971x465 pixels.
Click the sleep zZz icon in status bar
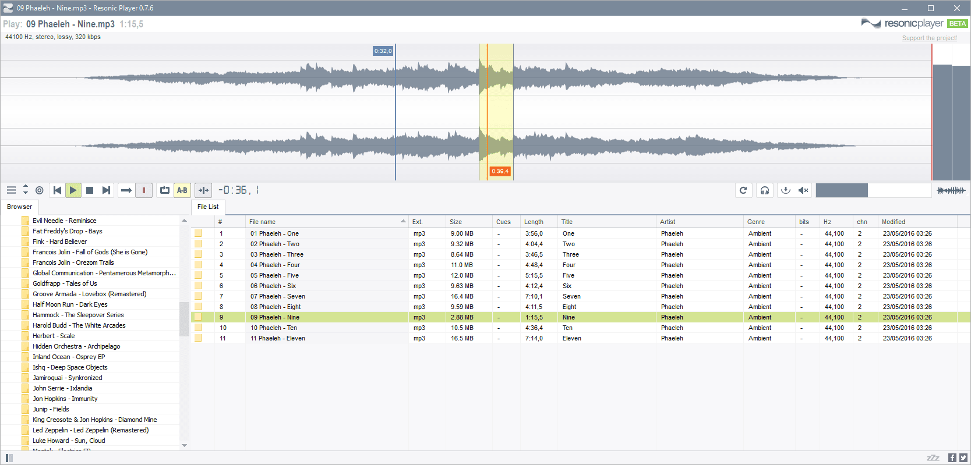click(933, 458)
